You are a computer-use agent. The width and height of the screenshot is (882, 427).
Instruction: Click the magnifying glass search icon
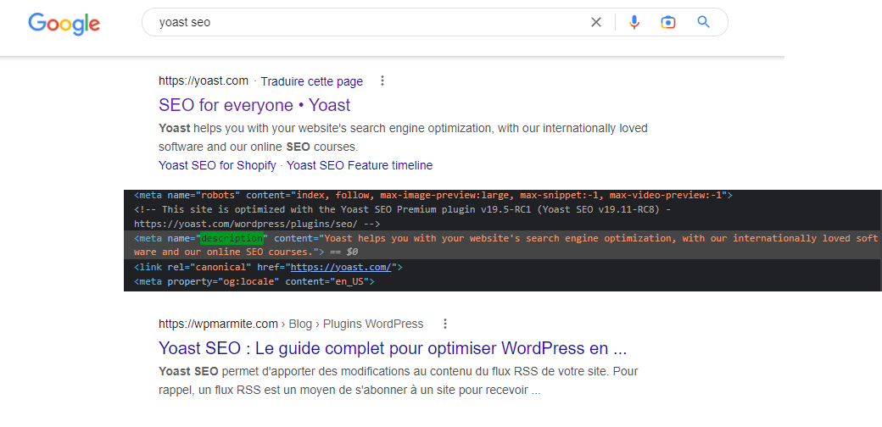click(703, 23)
